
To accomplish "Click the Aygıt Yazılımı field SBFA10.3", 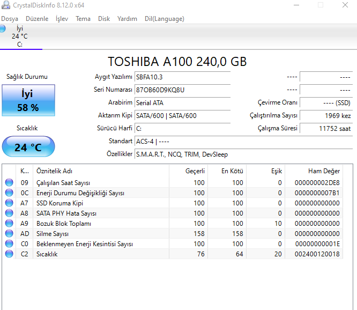I will click(183, 77).
